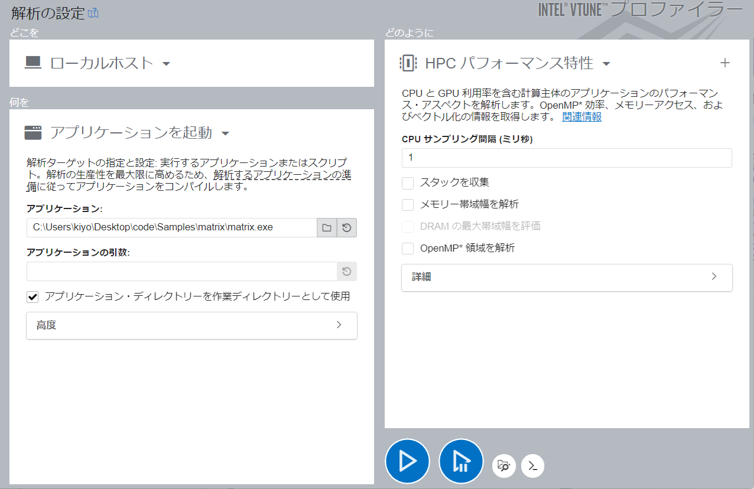Click the folder search icon near Start buttons

pos(503,465)
